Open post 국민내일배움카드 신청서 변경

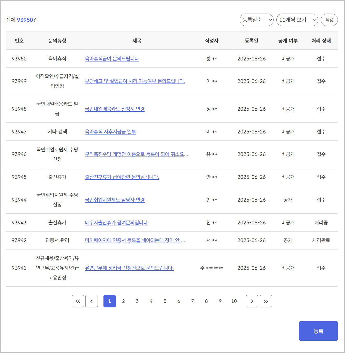(115, 109)
